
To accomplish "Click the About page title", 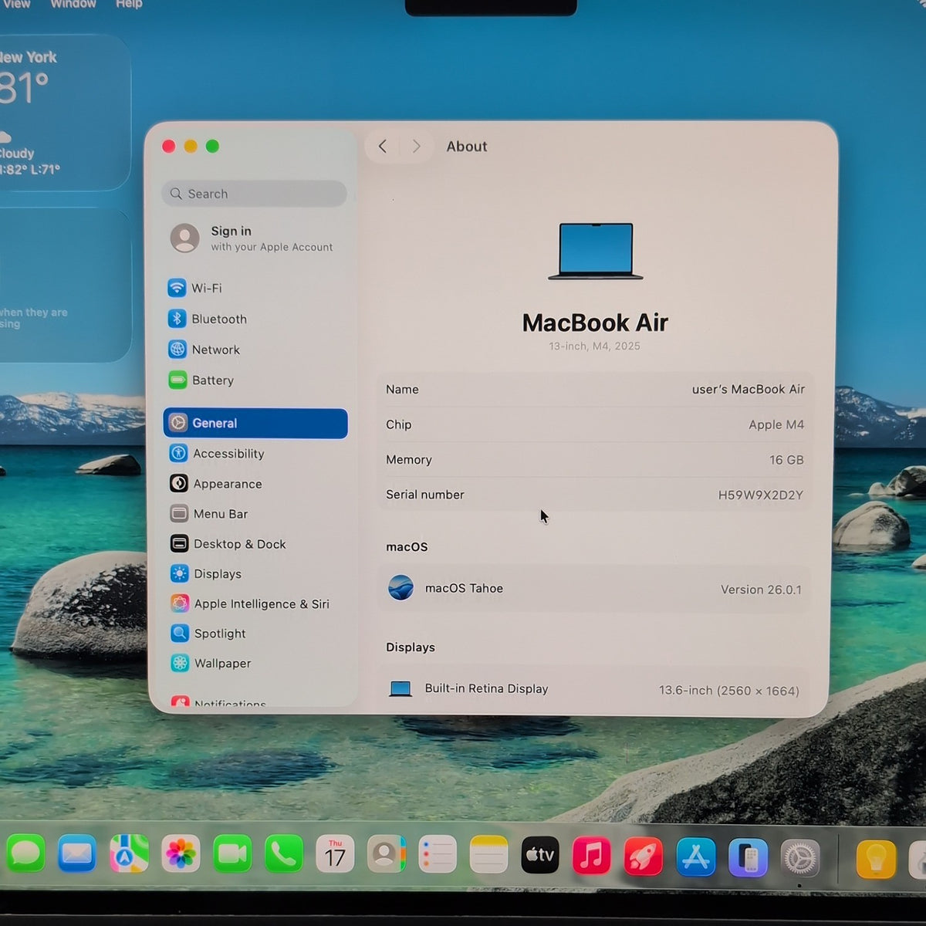I will click(x=467, y=146).
